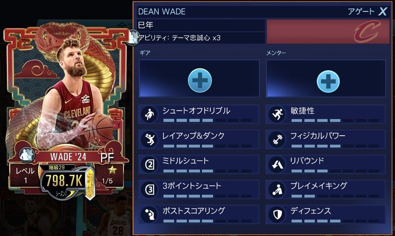The image size is (395, 236).
Task: Add gear with the plus button
Action: 200,80
